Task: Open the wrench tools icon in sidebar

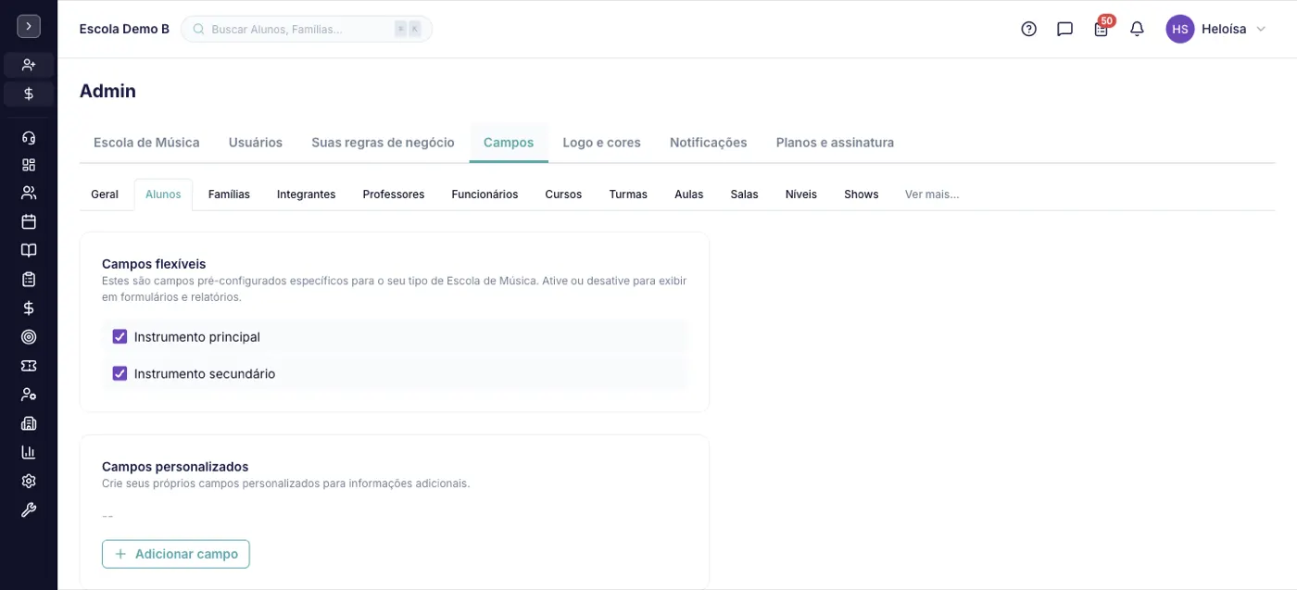Action: (29, 509)
